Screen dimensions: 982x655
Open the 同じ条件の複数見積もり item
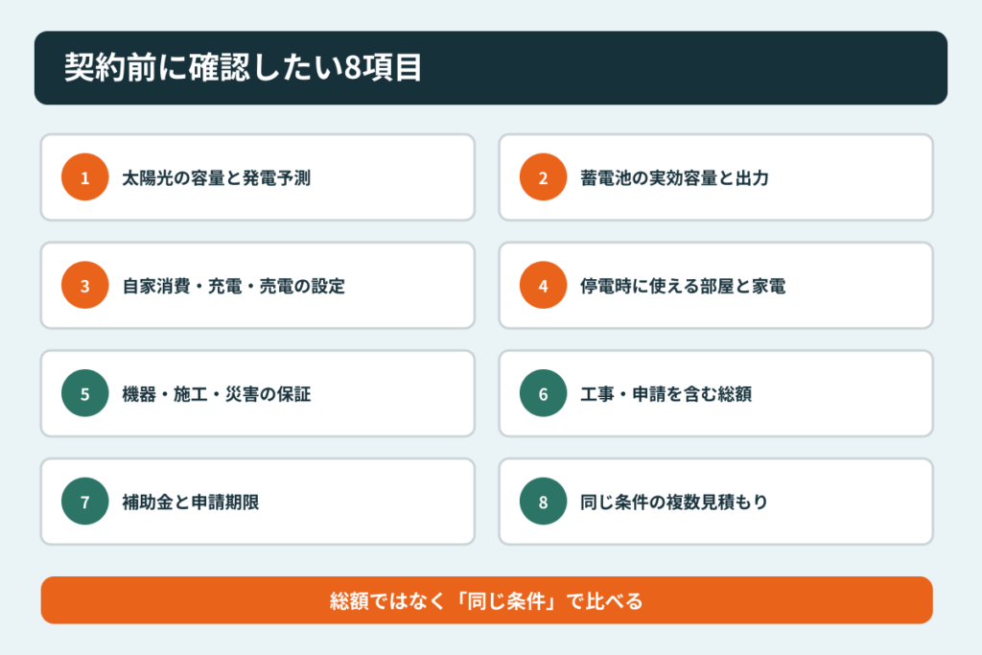tap(674, 503)
